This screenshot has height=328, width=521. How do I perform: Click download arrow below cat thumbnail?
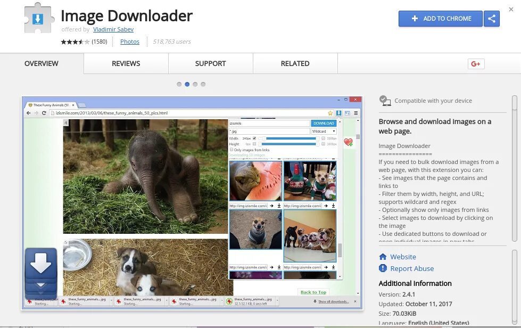pyautogui.click(x=279, y=206)
